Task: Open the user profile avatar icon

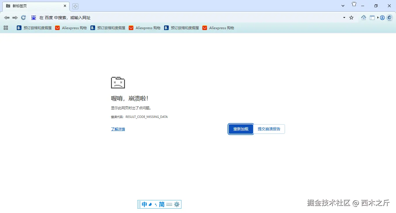Action: (x=382, y=18)
